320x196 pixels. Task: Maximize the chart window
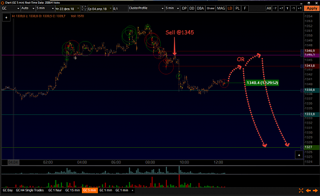point(309,3)
